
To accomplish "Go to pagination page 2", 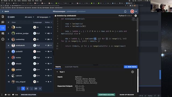I will [27, 89].
